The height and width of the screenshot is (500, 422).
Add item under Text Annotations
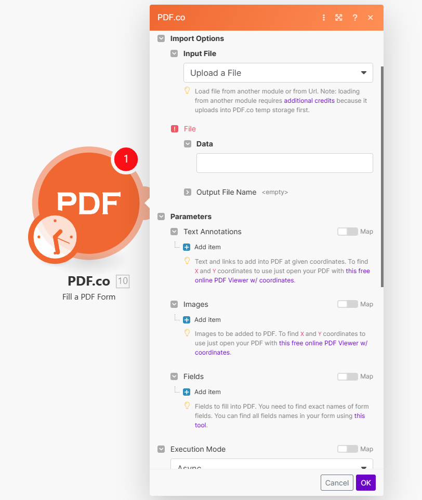202,247
